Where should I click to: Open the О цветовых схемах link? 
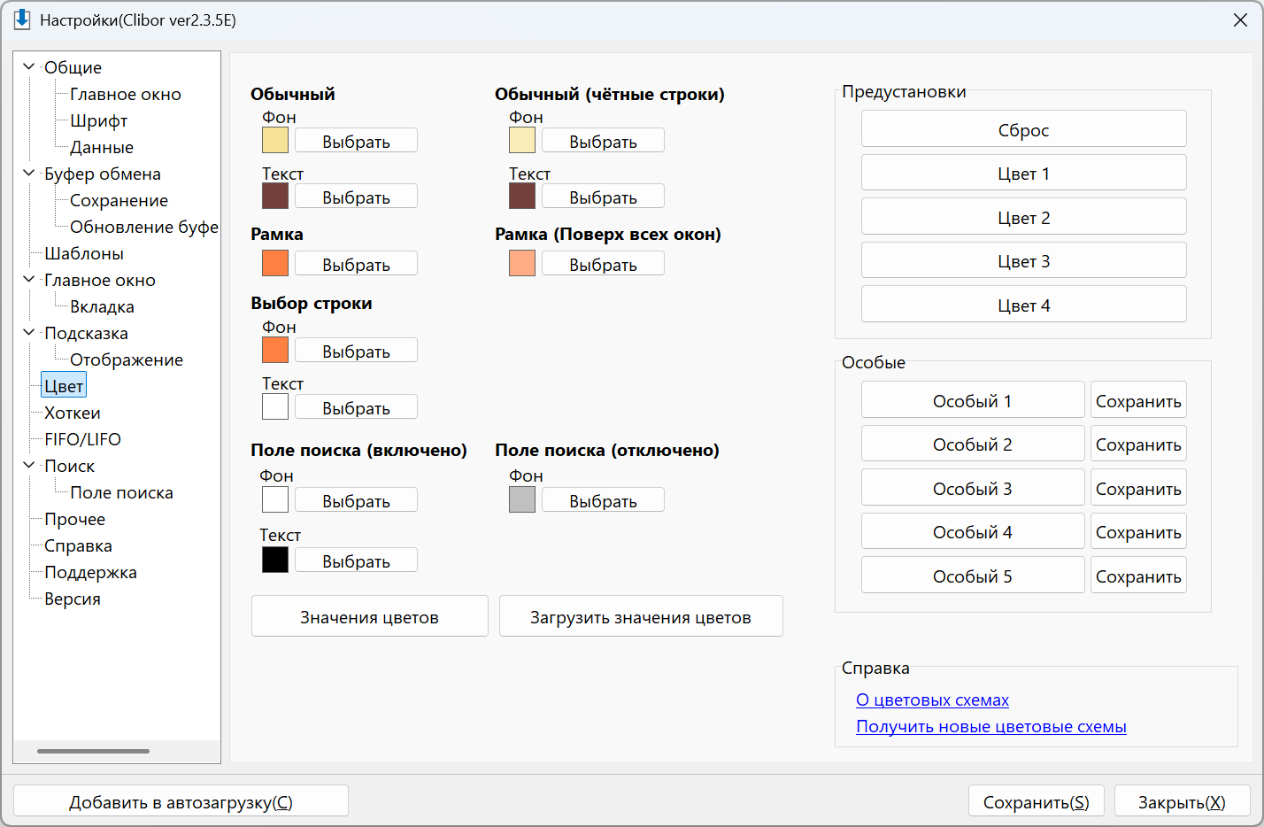(932, 699)
